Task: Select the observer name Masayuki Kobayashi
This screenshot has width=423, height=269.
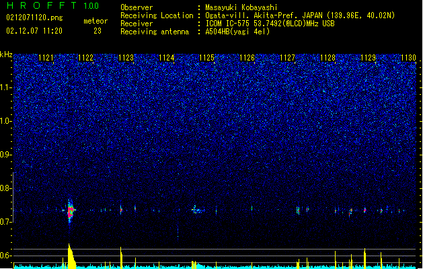Action: click(241, 7)
